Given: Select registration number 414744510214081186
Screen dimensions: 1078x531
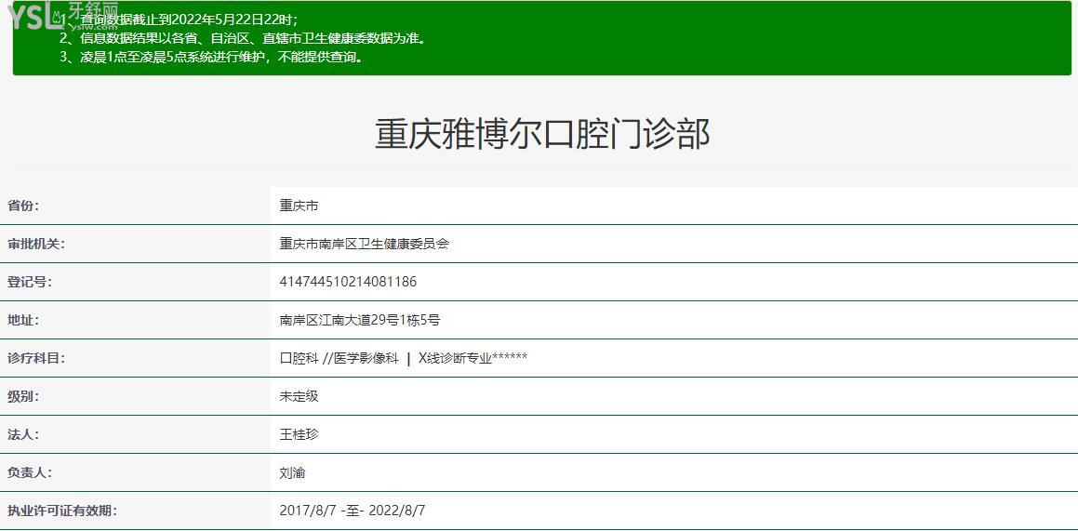Looking at the screenshot, I should pos(348,282).
